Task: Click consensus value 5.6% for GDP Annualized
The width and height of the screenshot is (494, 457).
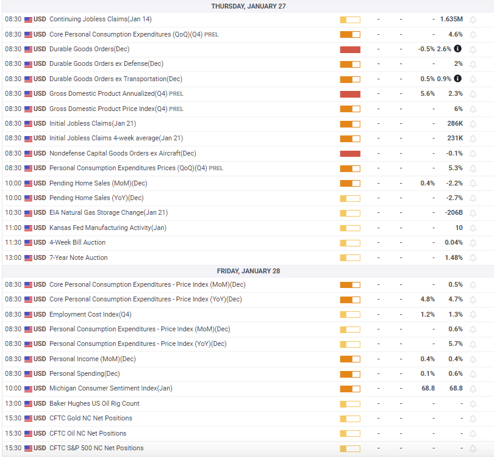Action: point(428,93)
